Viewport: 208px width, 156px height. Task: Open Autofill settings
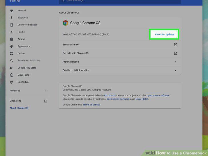click(x=21, y=39)
